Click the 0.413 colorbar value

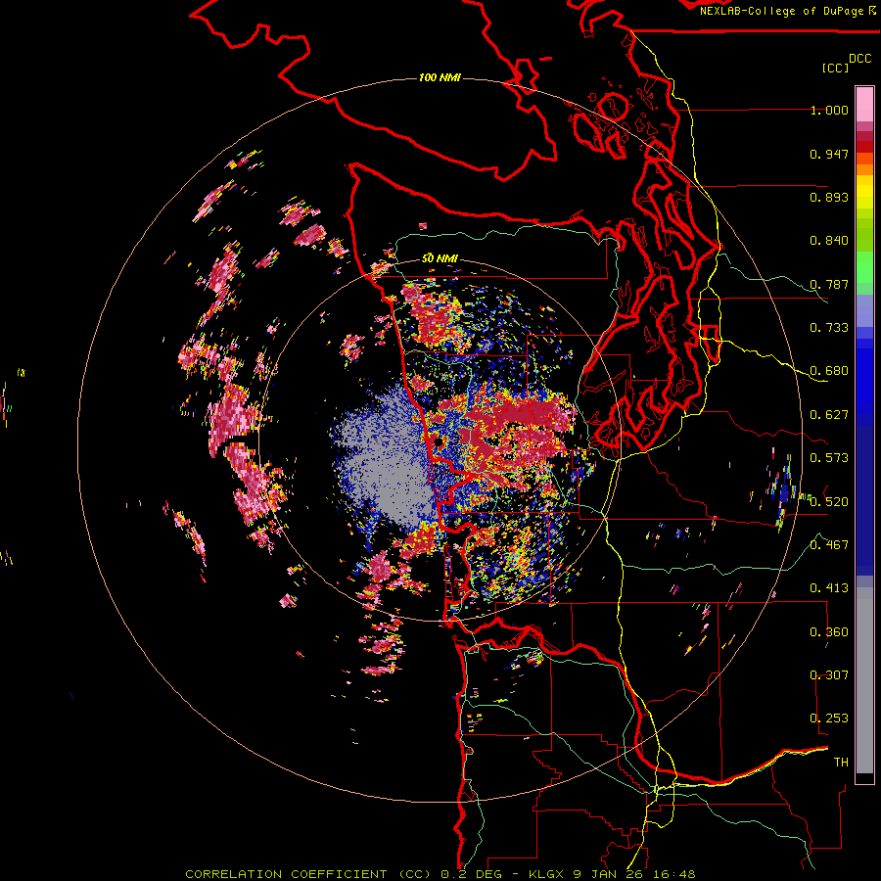[x=829, y=588]
